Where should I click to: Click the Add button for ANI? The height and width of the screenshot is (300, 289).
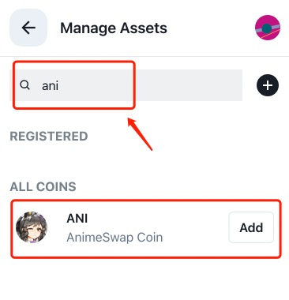[251, 227]
